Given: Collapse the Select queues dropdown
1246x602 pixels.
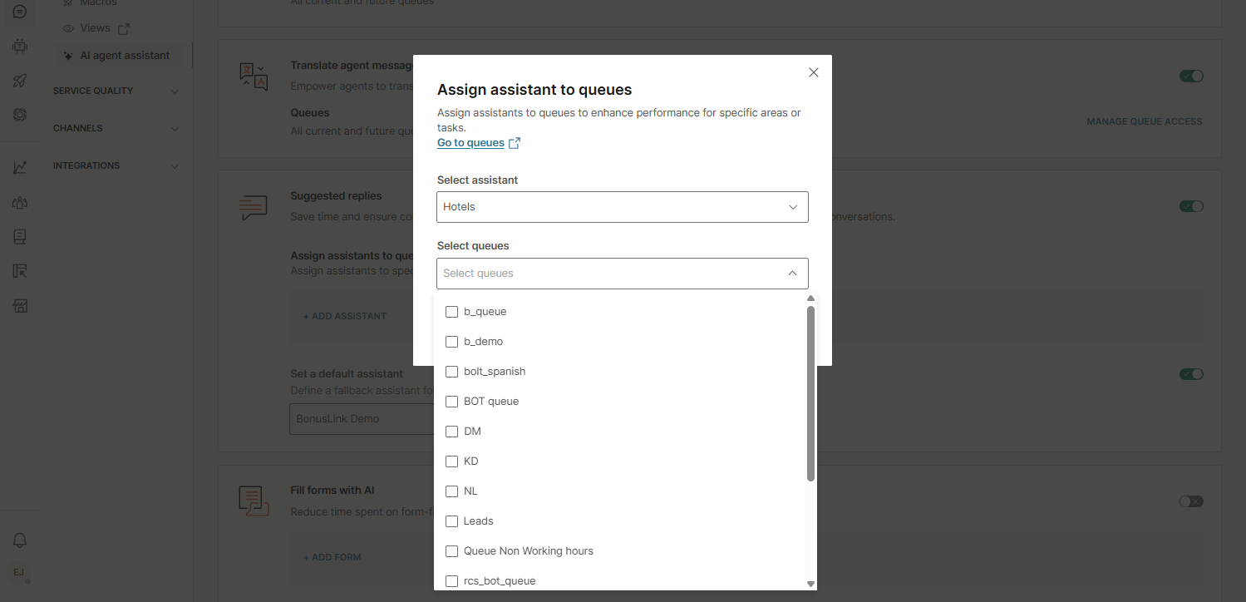Looking at the screenshot, I should point(791,274).
